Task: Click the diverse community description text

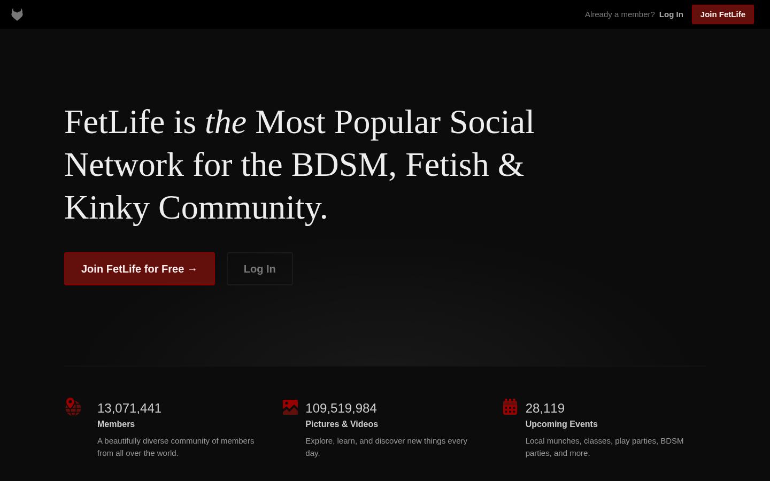Action: coord(176,447)
